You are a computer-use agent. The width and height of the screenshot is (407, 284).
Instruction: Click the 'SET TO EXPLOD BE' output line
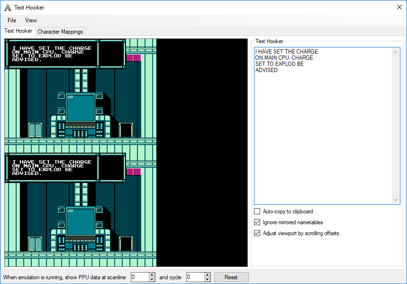(x=279, y=64)
